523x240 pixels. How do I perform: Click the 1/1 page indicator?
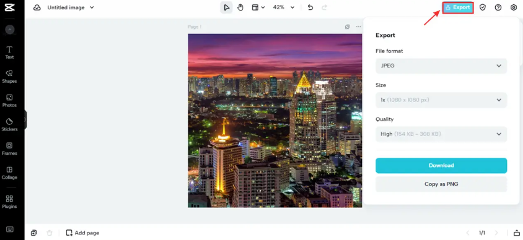(x=482, y=233)
